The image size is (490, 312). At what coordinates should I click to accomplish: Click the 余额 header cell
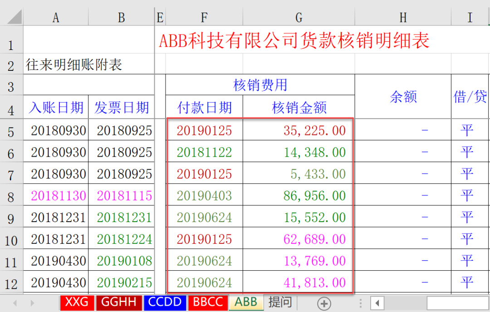click(403, 96)
